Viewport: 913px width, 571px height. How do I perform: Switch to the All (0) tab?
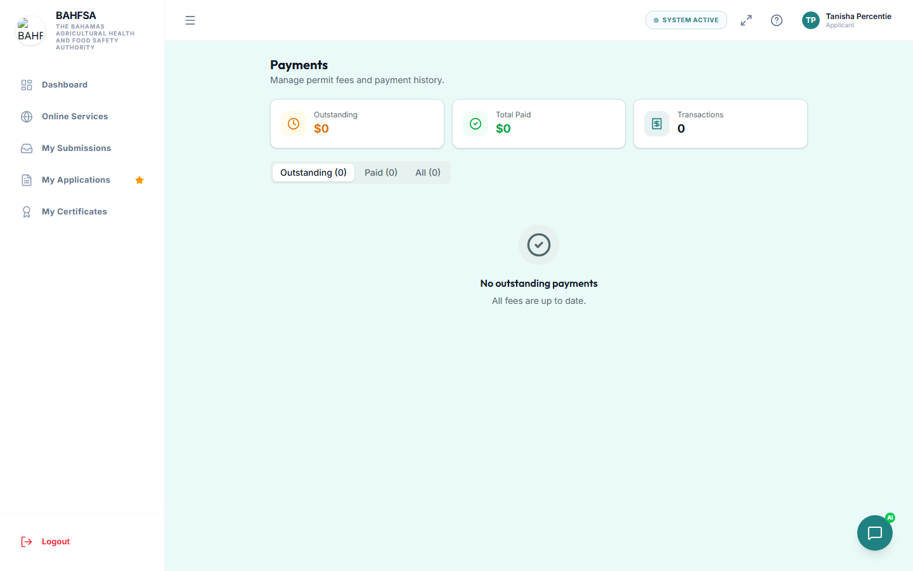428,173
